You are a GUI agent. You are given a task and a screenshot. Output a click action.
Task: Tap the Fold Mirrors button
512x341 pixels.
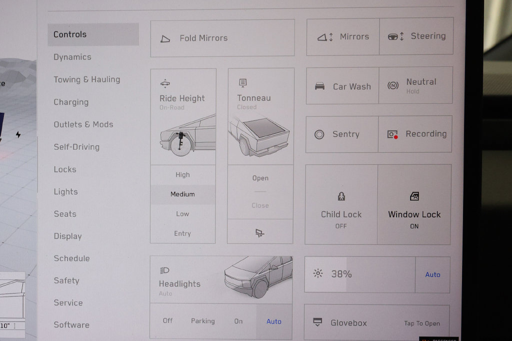pos(222,38)
